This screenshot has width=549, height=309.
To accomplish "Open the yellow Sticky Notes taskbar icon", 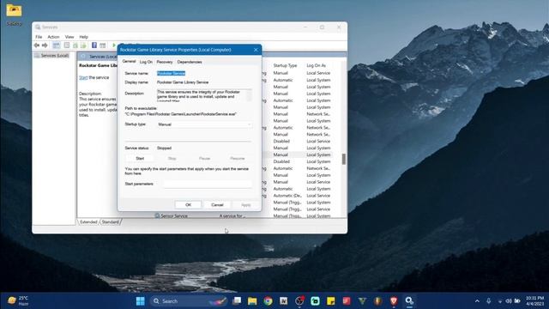I will pyautogui.click(x=330, y=301).
